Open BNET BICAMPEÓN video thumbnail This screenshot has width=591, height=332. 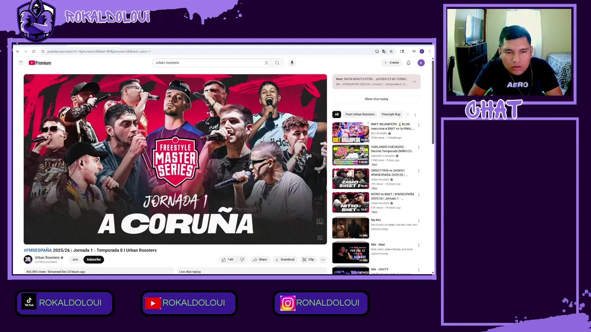click(x=350, y=132)
